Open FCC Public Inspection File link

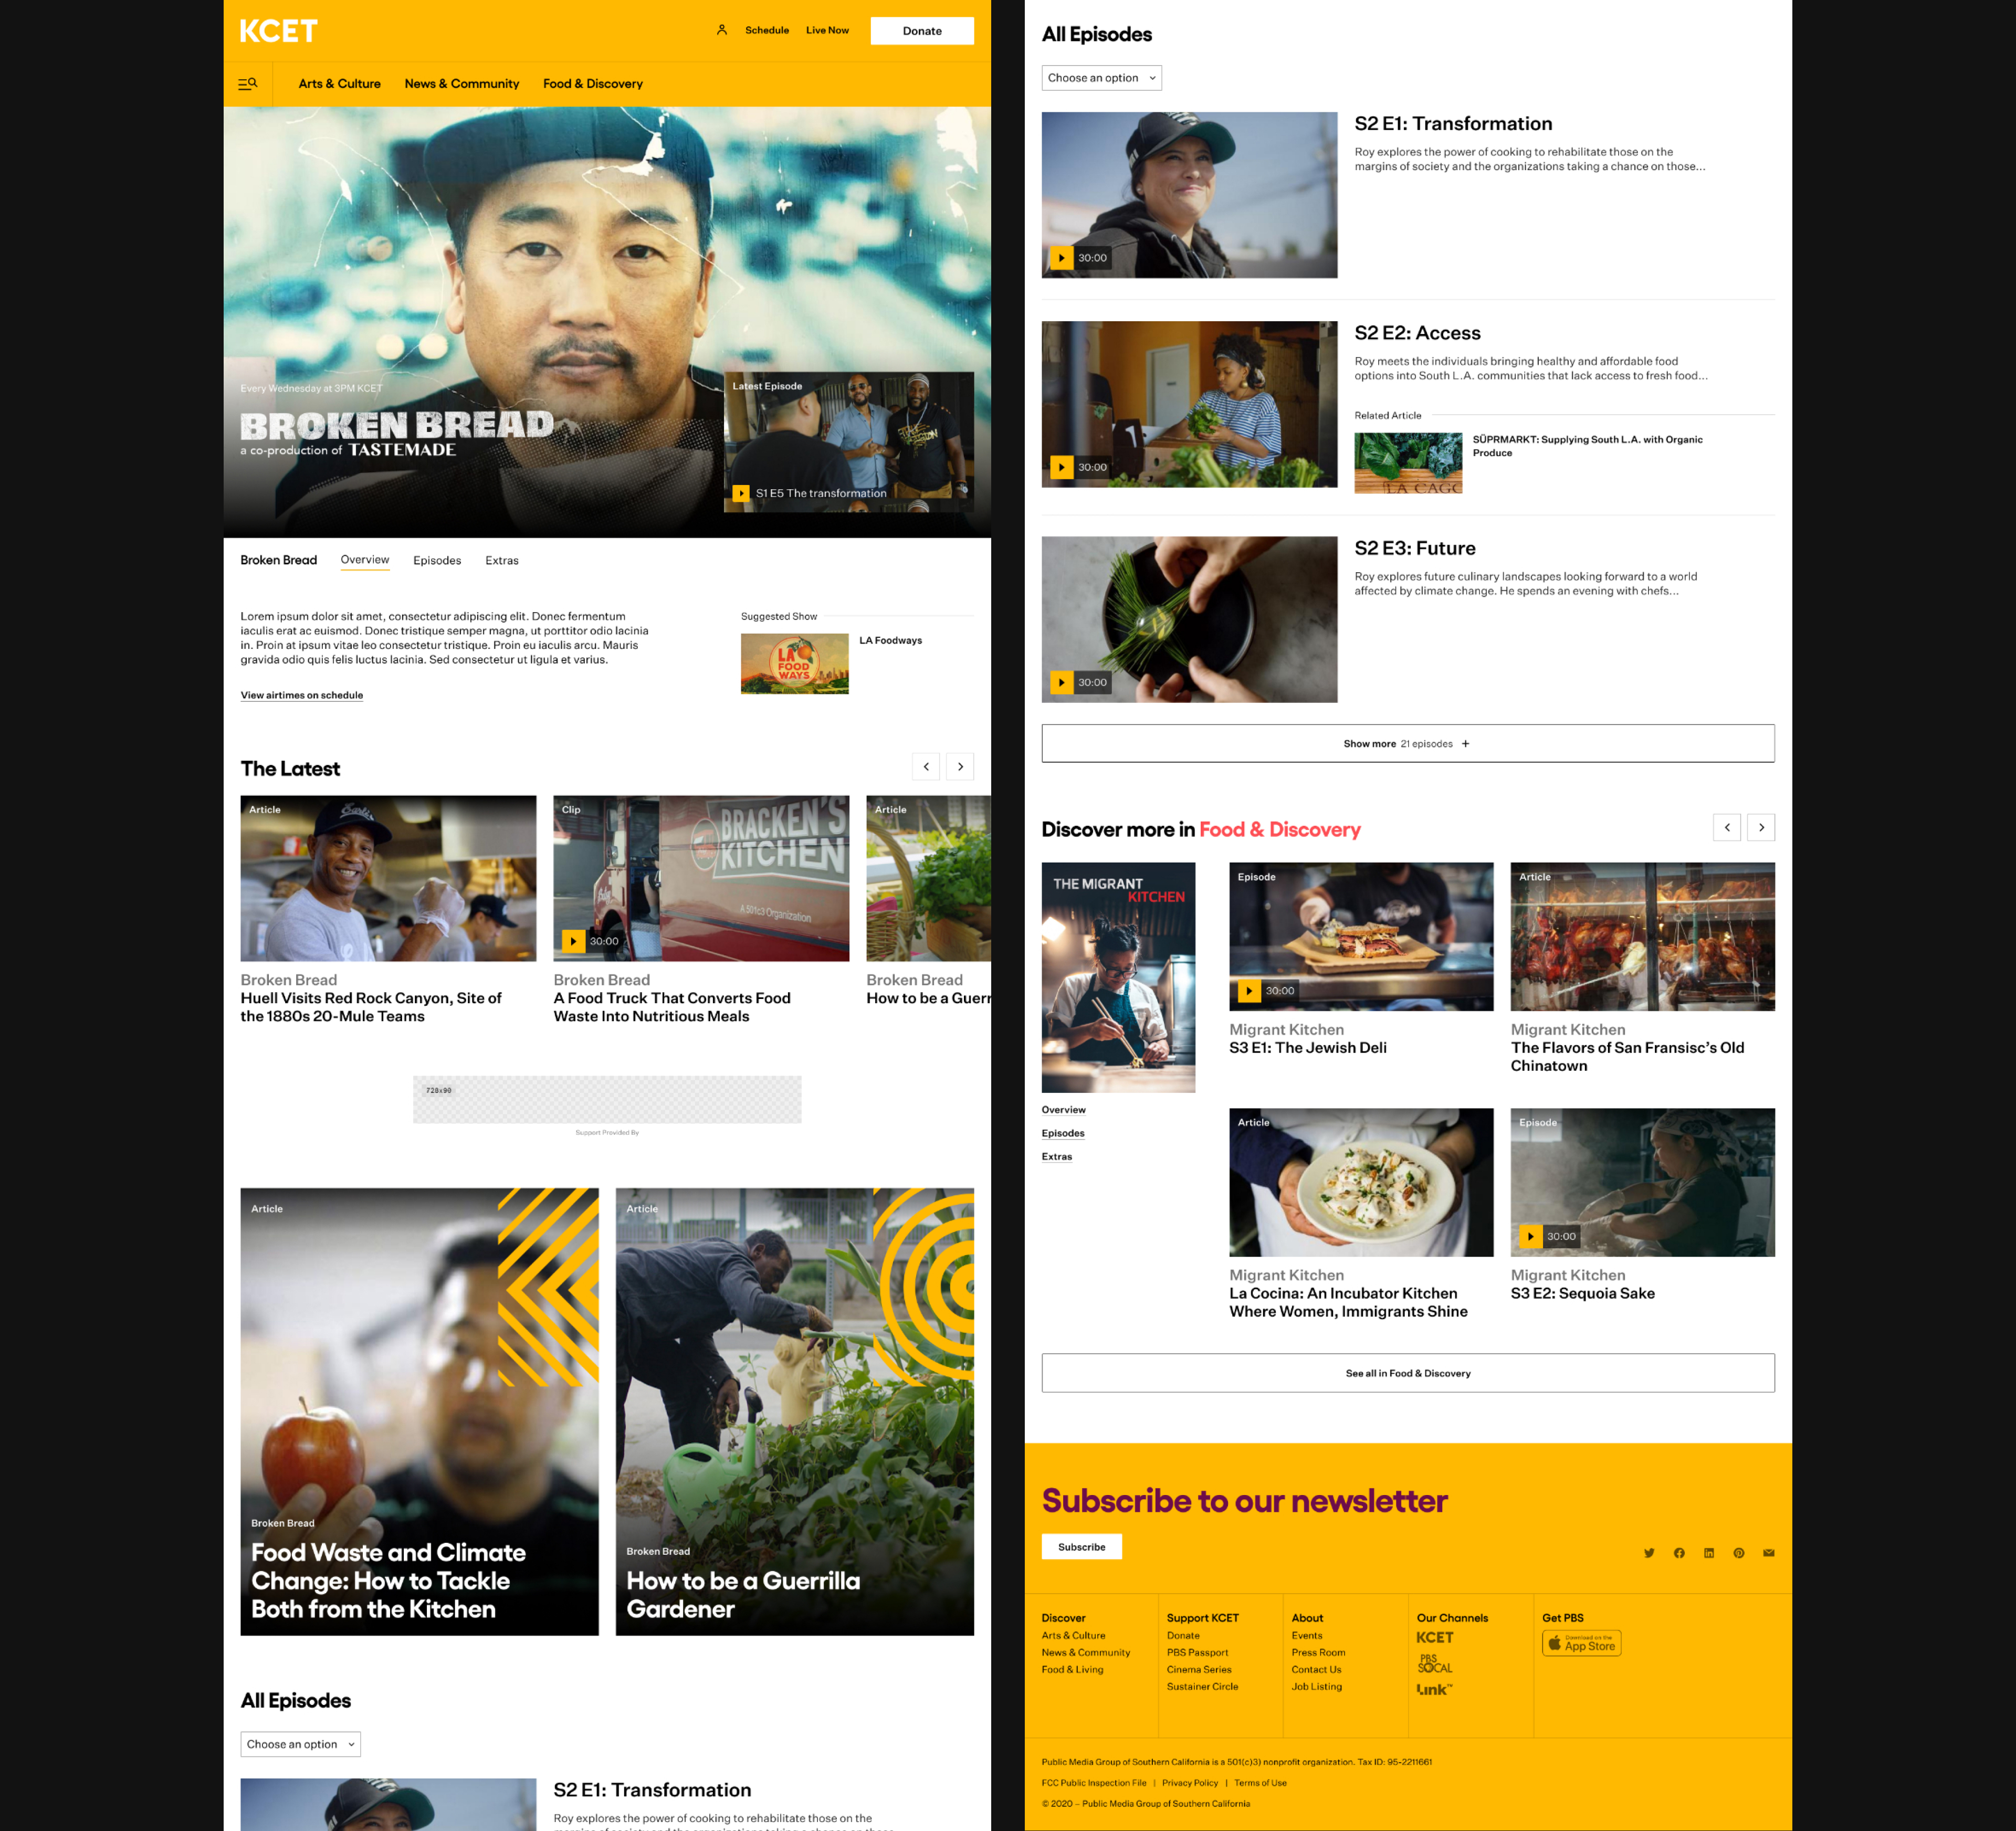1094,1783
